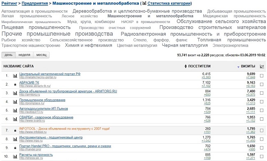Viewport: 267px width, 161px height.
Task: Open the Инструментально - подшипниковый центр site link
Action: (51, 137)
